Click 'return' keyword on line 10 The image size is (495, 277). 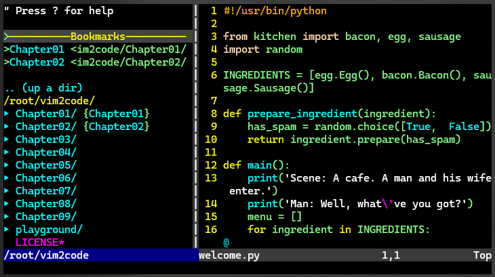(266, 140)
